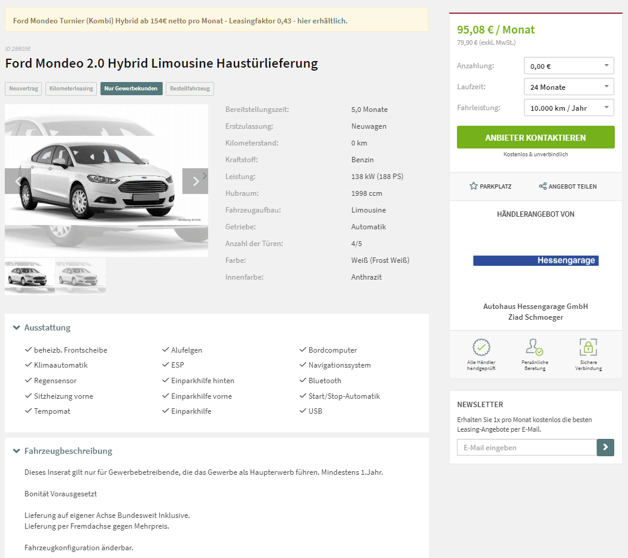The height and width of the screenshot is (558, 628).
Task: Click the checkmark next to Alufelgen
Action: point(166,350)
